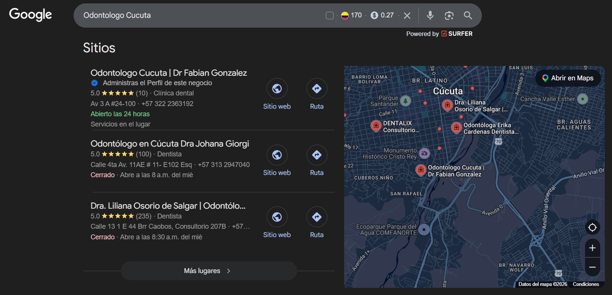
Task: Open Sitio web globe for Dra. Liliana Osorio
Action: coord(277,217)
